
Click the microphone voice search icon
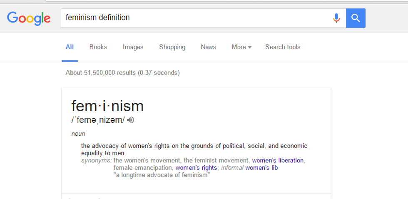click(336, 18)
